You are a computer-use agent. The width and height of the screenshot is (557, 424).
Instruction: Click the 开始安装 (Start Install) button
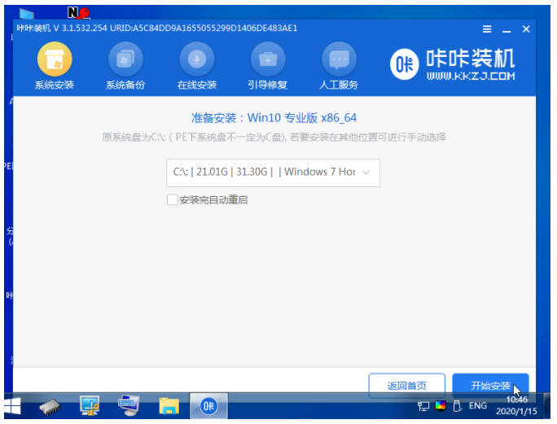point(491,385)
